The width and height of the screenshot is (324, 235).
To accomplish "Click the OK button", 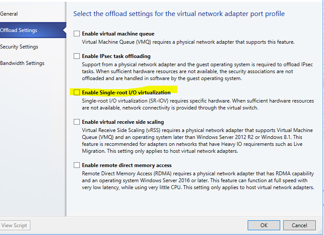I will [264, 225].
